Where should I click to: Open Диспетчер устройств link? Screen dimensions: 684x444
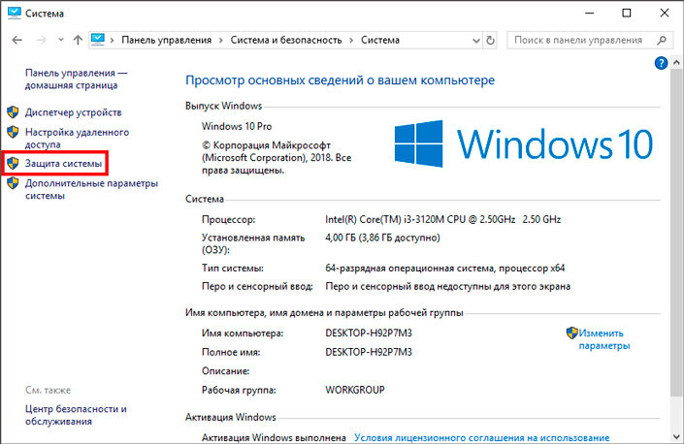coord(74,112)
